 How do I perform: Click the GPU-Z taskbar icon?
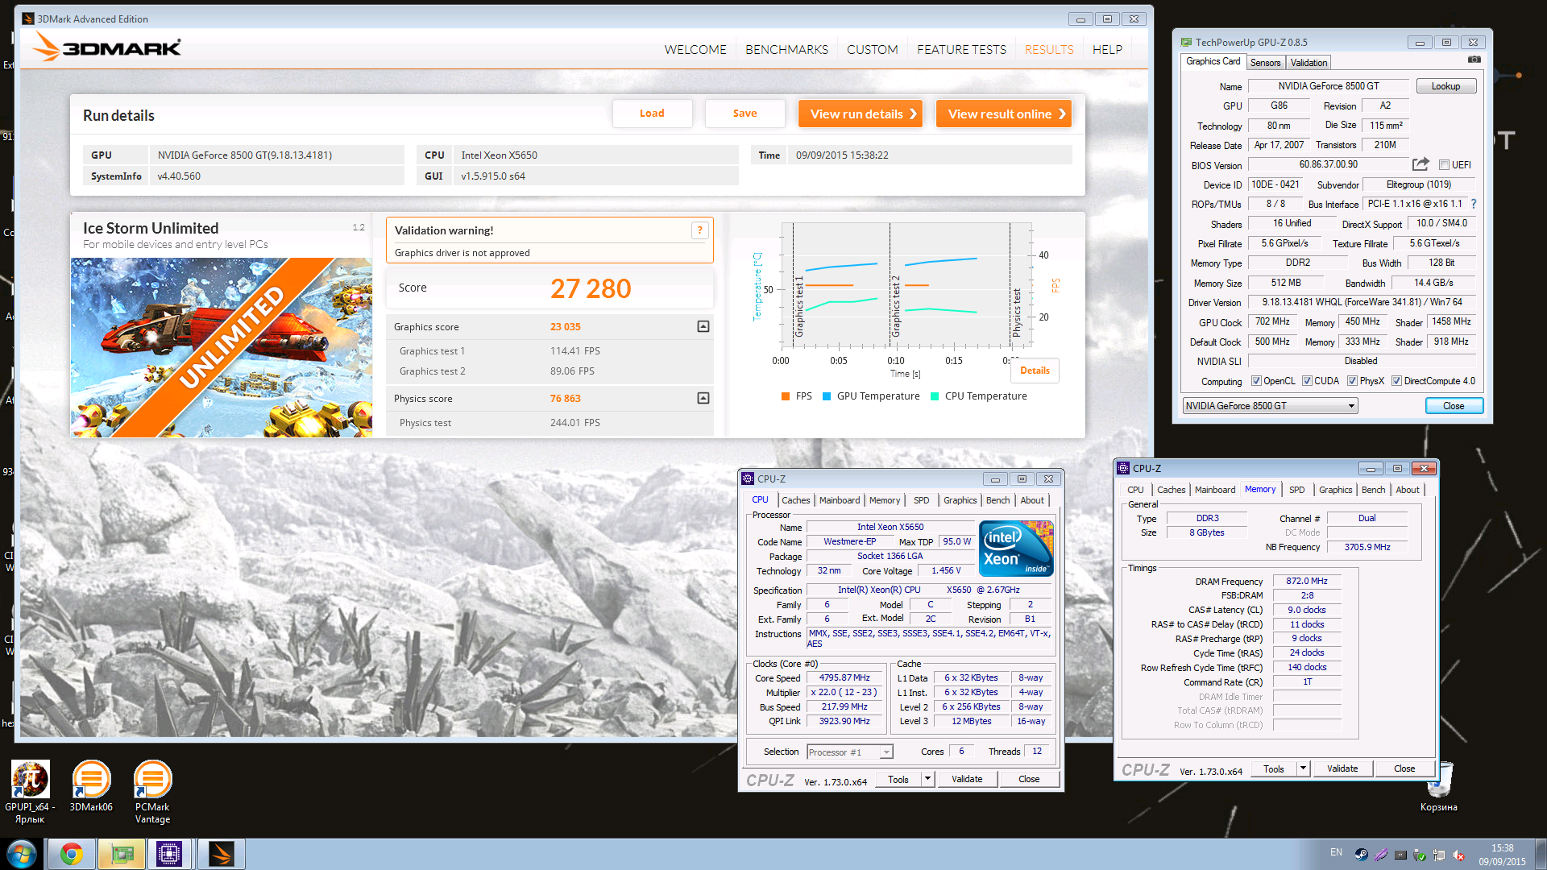pyautogui.click(x=122, y=854)
